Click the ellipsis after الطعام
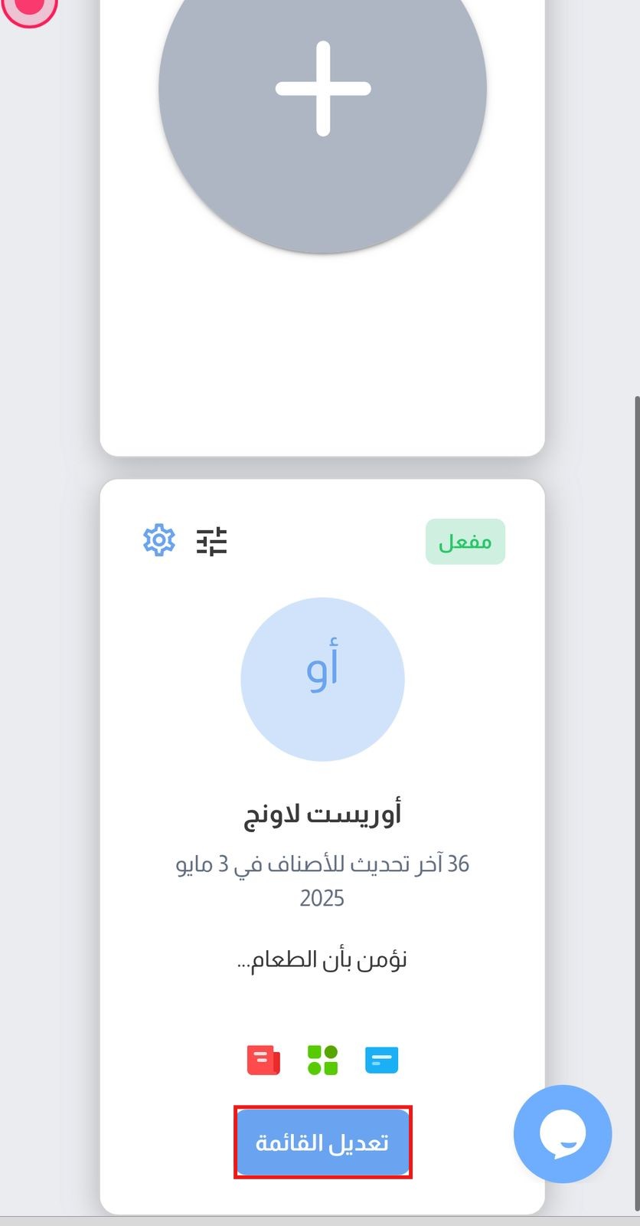640x1226 pixels. click(x=243, y=962)
